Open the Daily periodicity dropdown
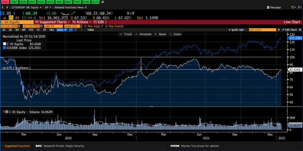The image size is (303, 151). pyautogui.click(x=62, y=30)
